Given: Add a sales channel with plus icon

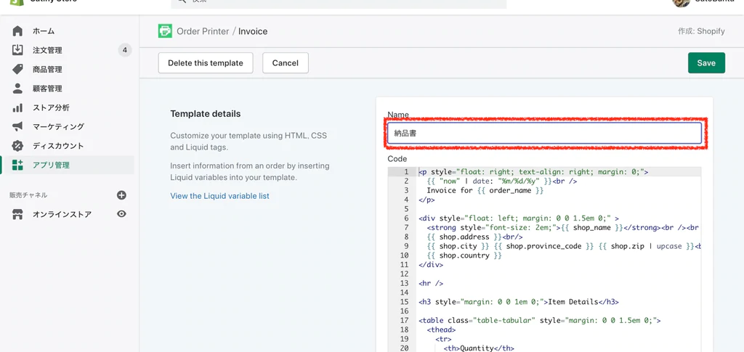Looking at the screenshot, I should 121,195.
